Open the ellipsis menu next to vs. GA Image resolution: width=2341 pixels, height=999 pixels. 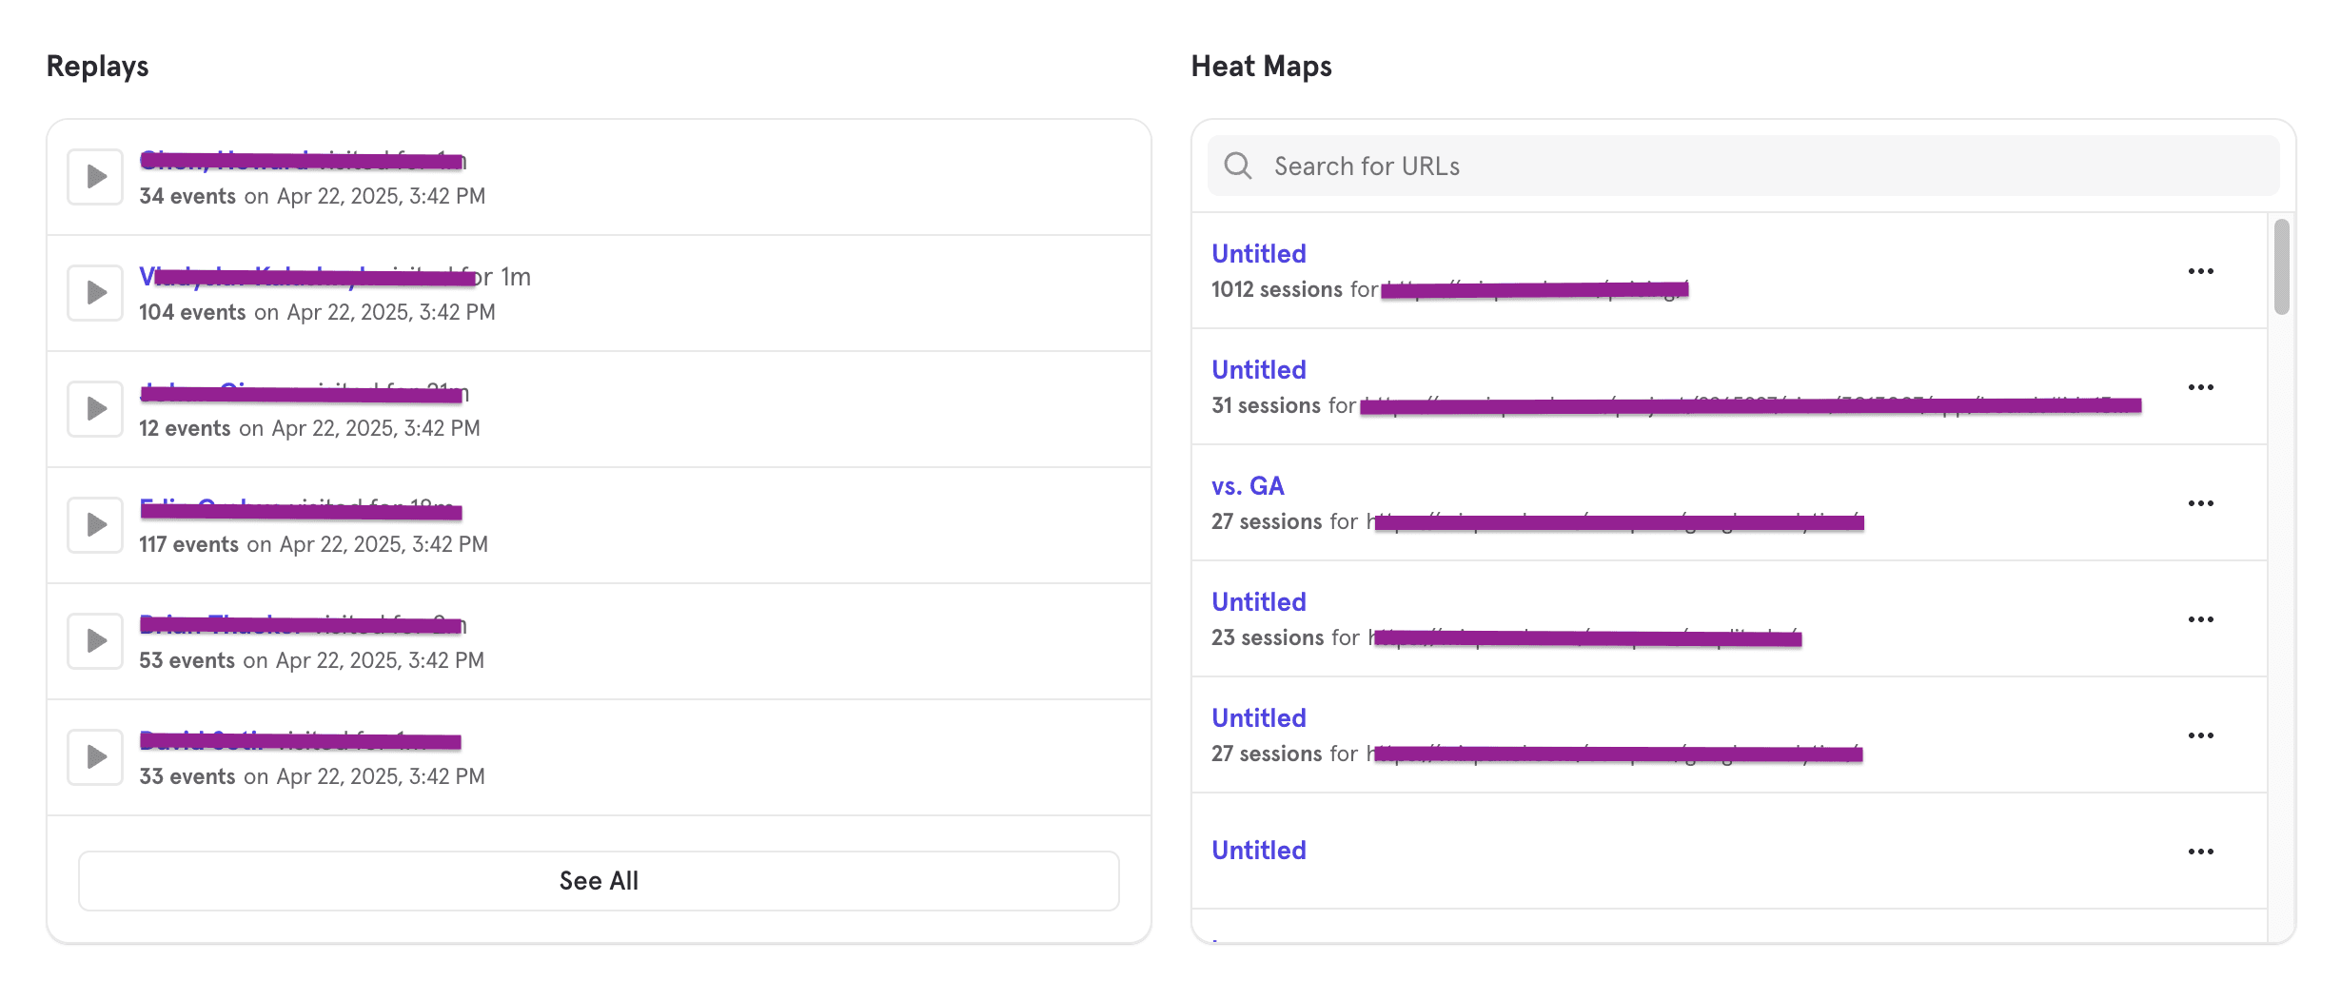click(x=2203, y=502)
